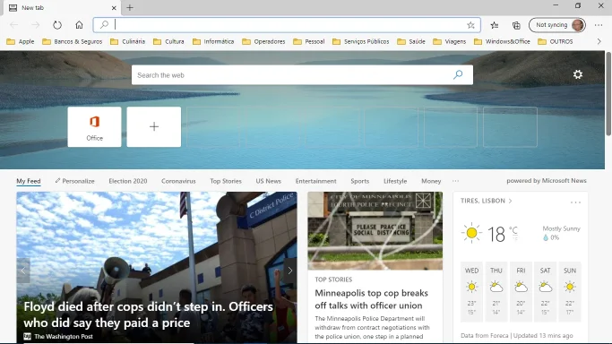Open the Floyd died after cops headline
The width and height of the screenshot is (612, 344).
click(x=149, y=314)
